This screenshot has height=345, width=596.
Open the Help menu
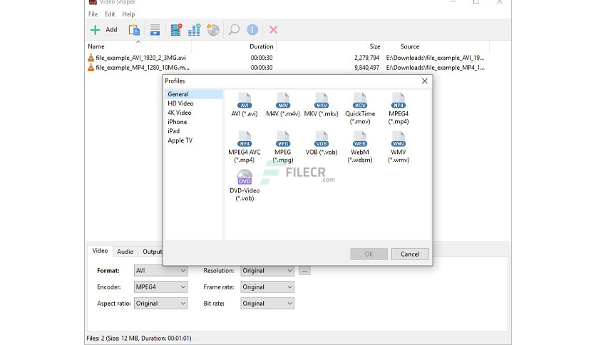[x=128, y=14]
